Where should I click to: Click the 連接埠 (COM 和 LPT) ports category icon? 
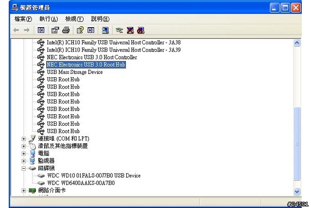pyautogui.click(x=32, y=139)
